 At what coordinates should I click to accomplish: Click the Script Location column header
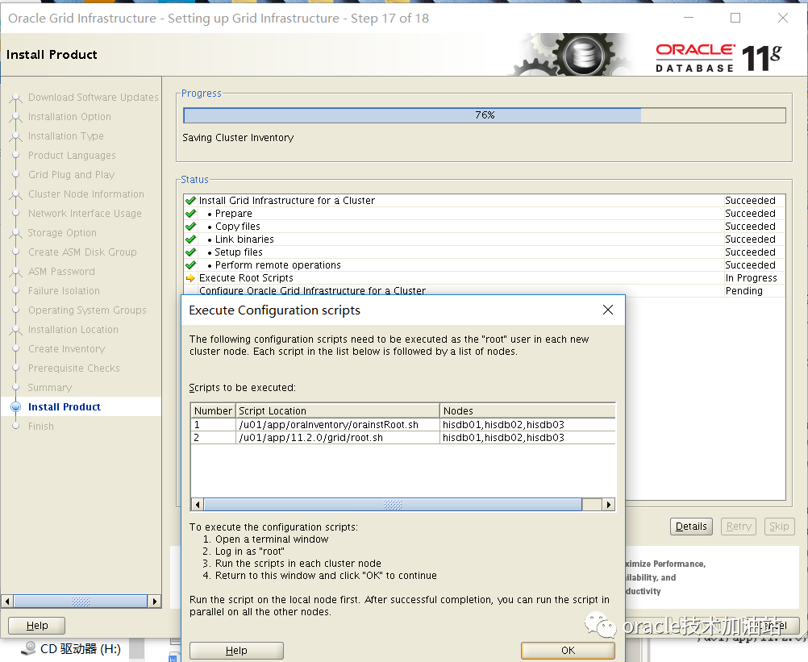[x=338, y=410]
